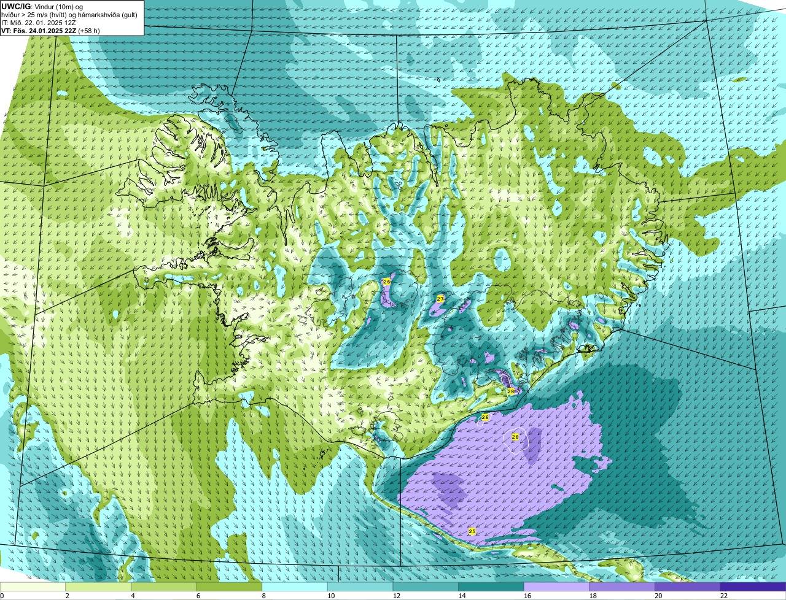Click the legend tick label '22'

pos(723,596)
